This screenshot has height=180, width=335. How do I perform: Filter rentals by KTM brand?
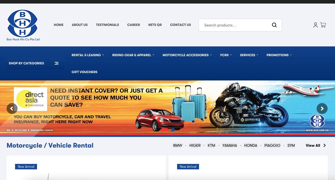point(211,145)
